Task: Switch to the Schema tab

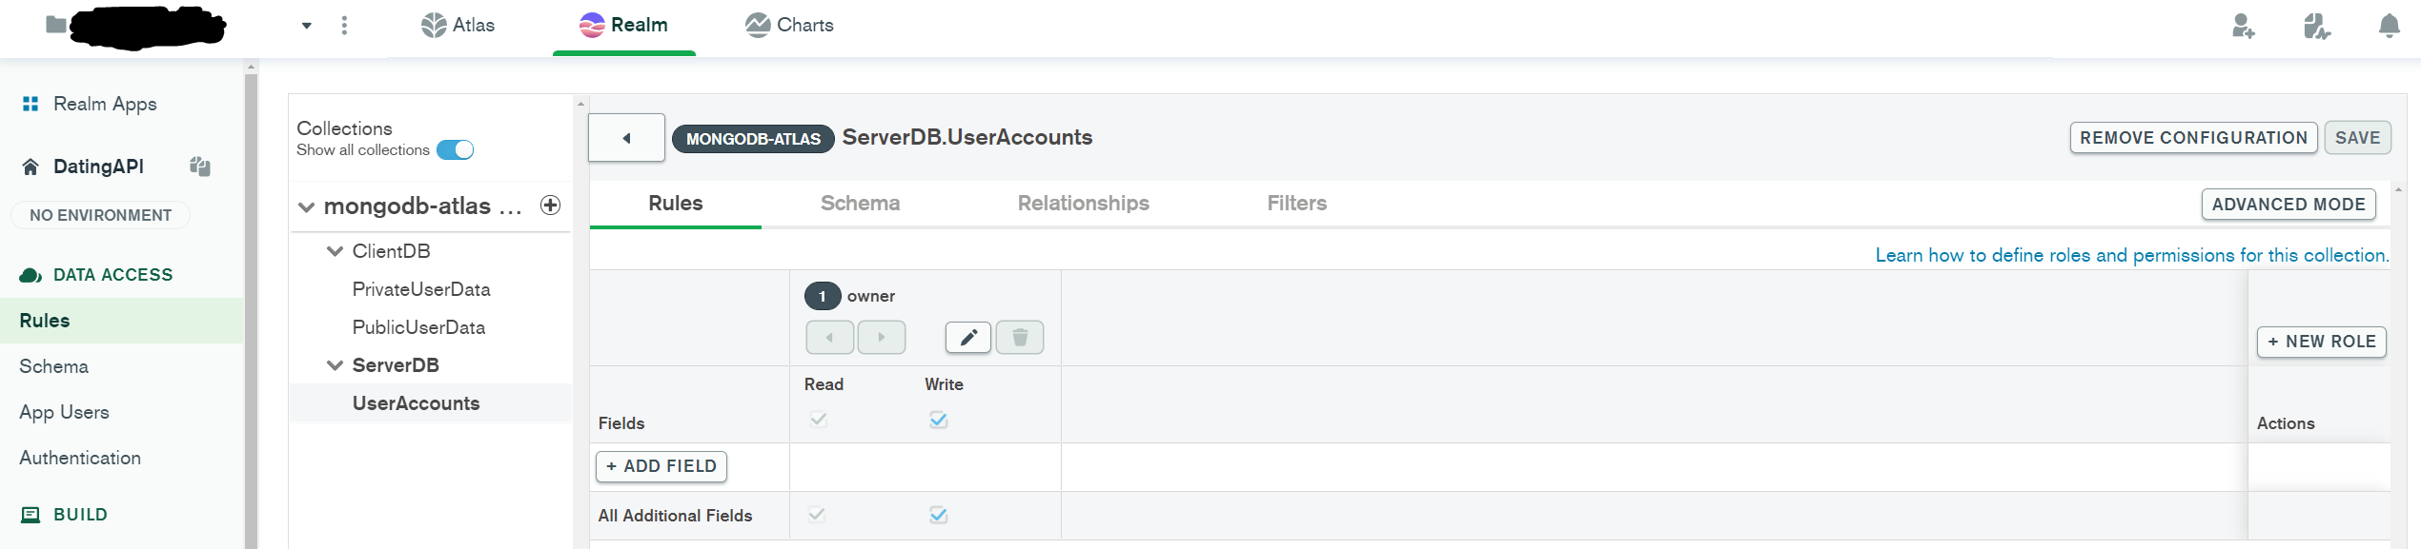Action: click(860, 203)
